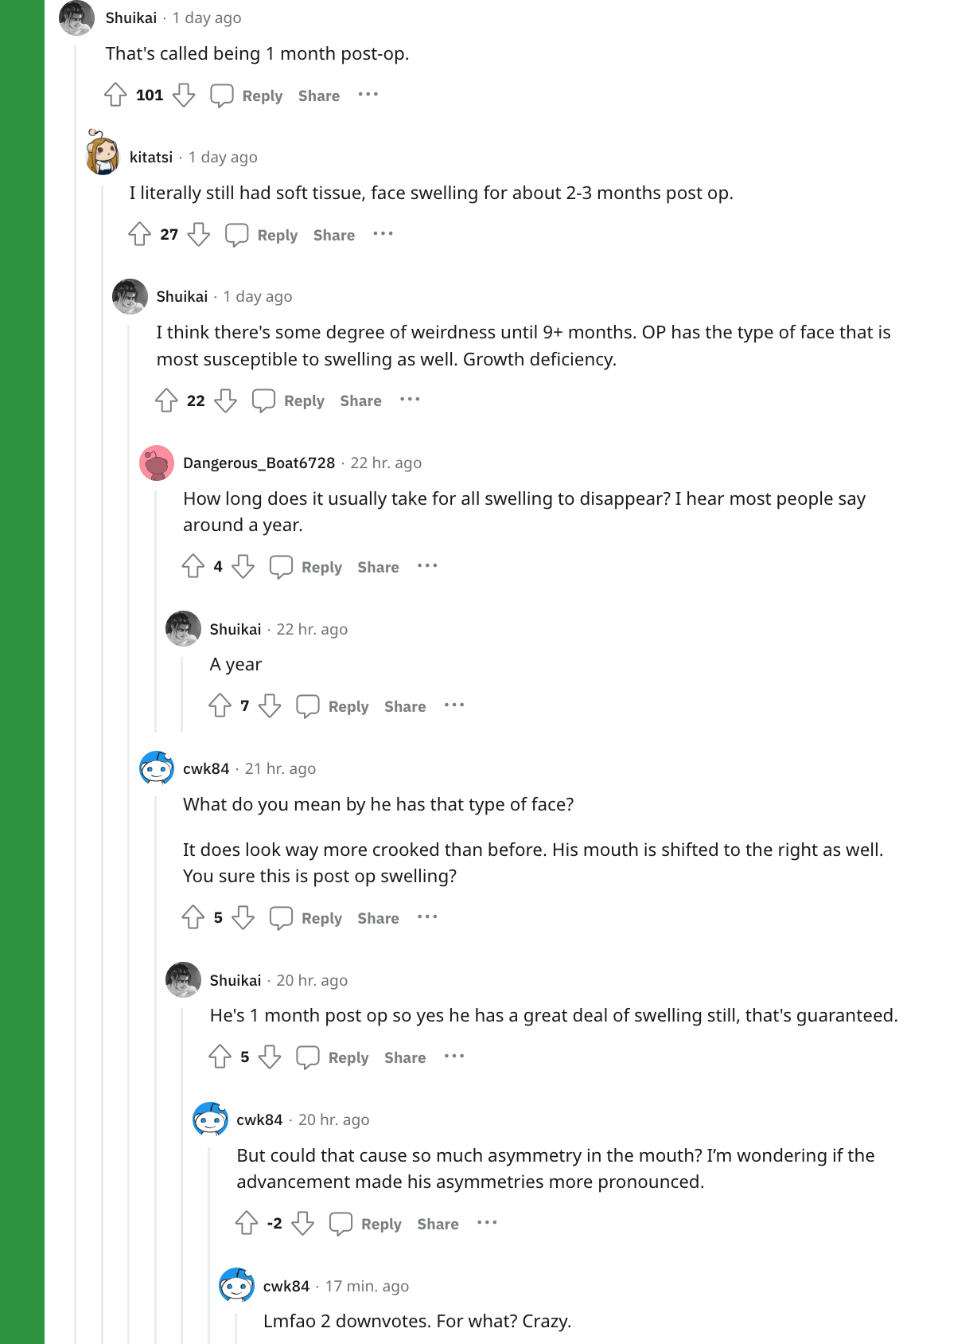
Task: Open more options on cwk84's -2 comment
Action: click(x=487, y=1223)
